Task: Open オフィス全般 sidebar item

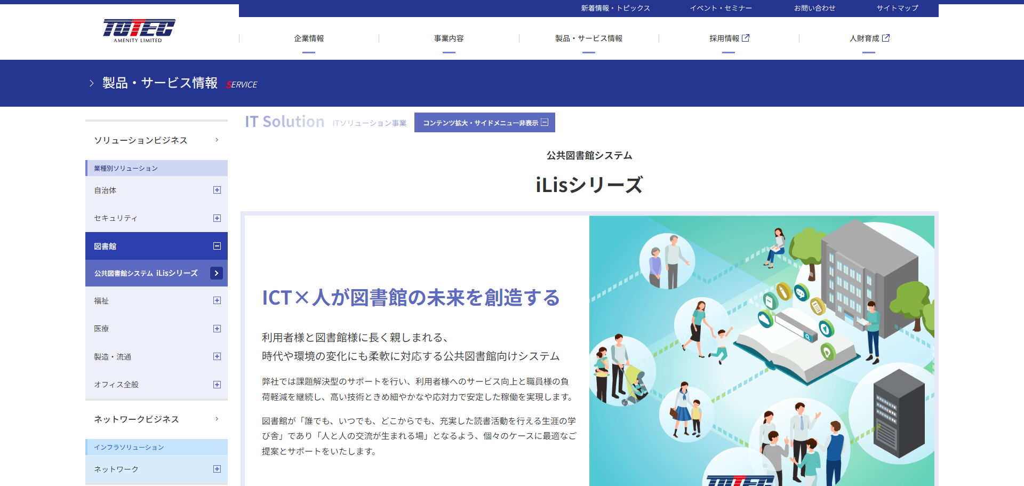Action: [116, 385]
